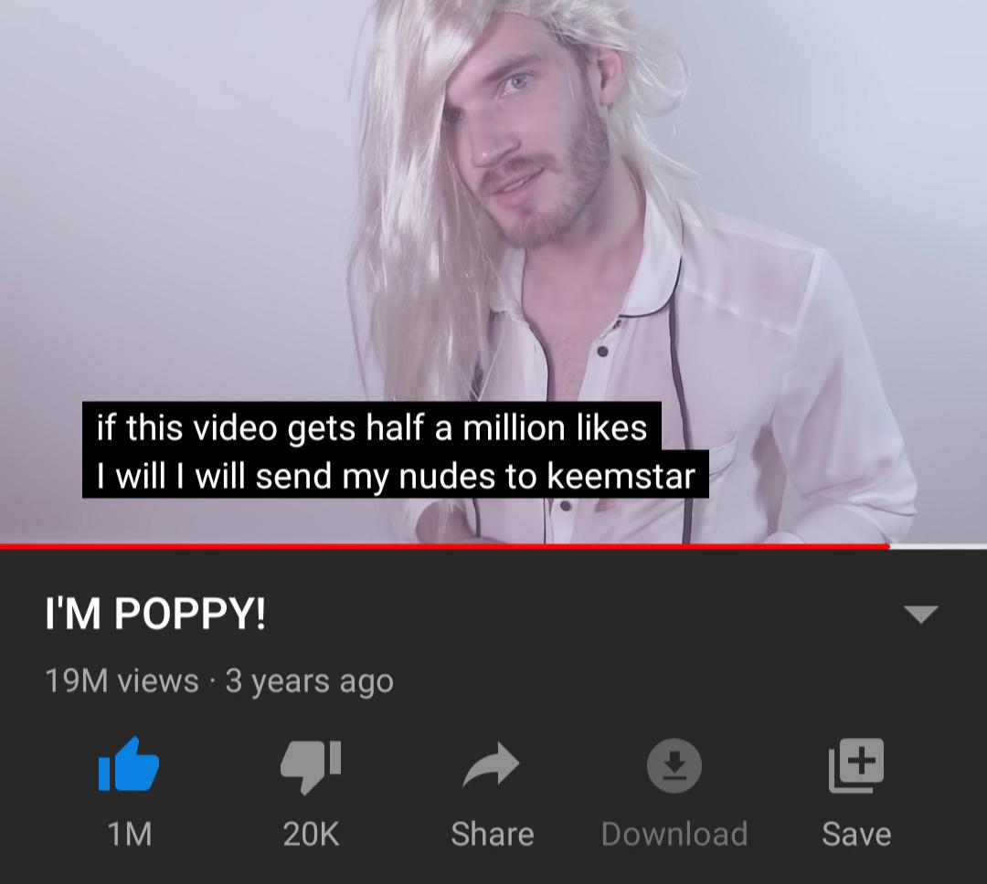Expand the video description with the triangle arrow

tap(921, 614)
